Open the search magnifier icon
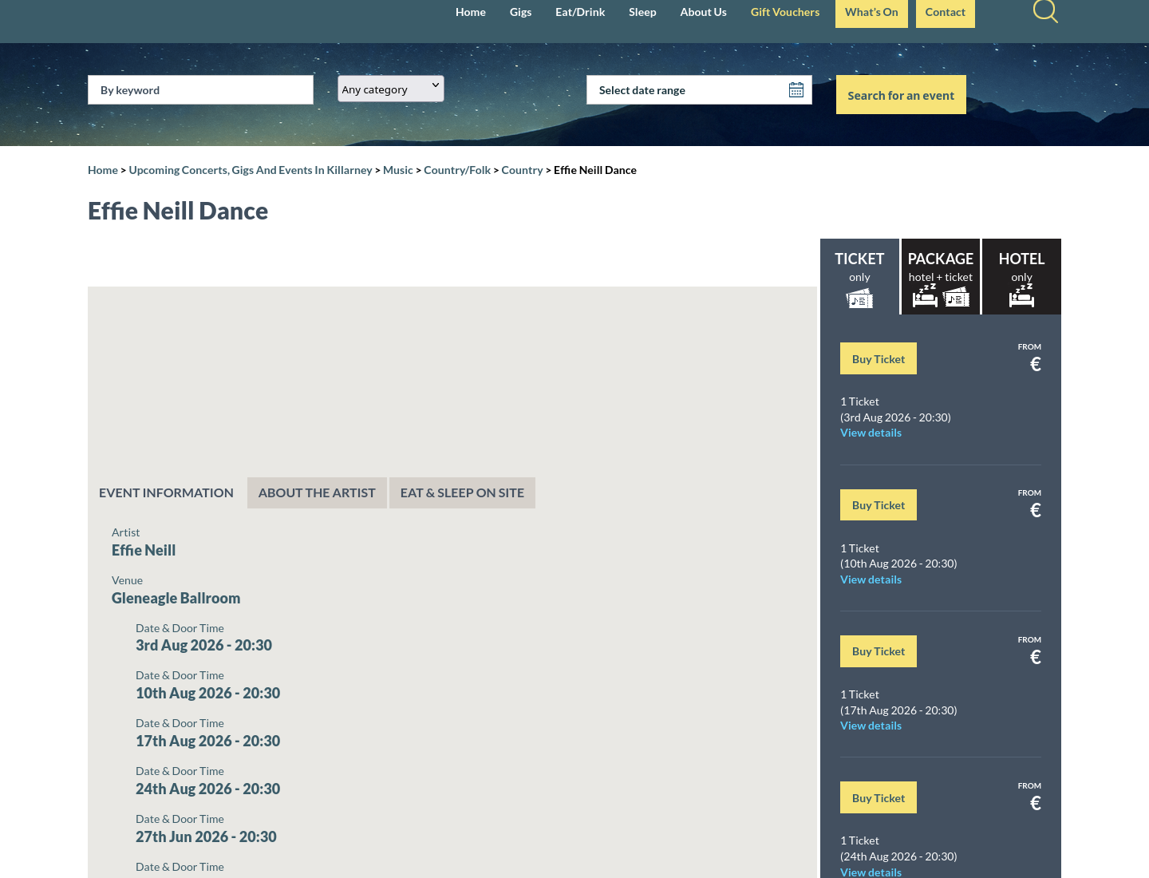 pos(1045,11)
